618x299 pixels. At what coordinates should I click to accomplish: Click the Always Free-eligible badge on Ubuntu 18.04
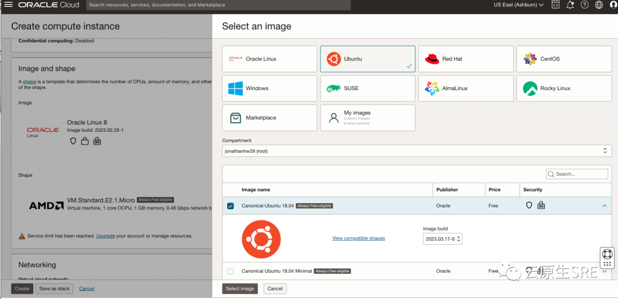pos(315,205)
